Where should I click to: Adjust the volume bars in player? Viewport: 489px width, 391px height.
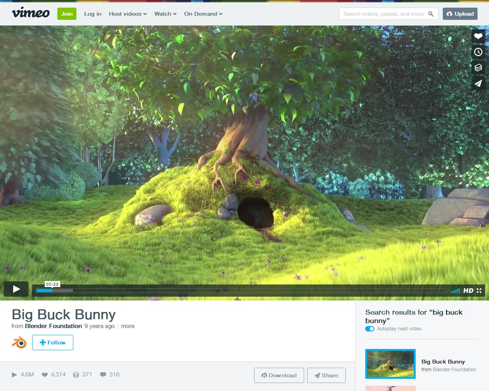(x=455, y=291)
